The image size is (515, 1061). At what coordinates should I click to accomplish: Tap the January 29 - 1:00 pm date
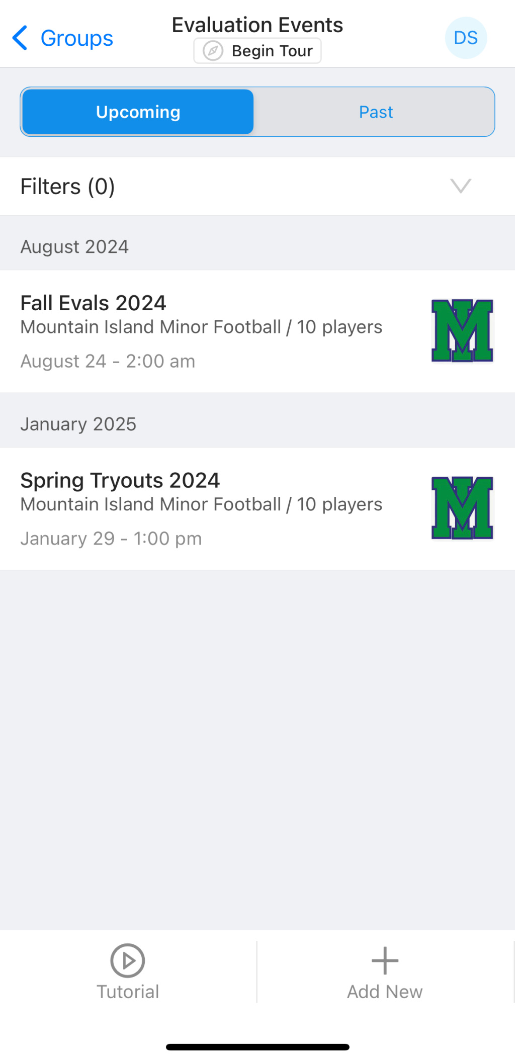(111, 539)
